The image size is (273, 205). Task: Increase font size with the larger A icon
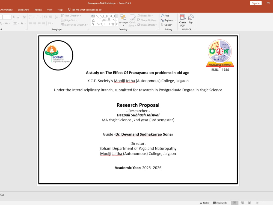(x=14, y=17)
